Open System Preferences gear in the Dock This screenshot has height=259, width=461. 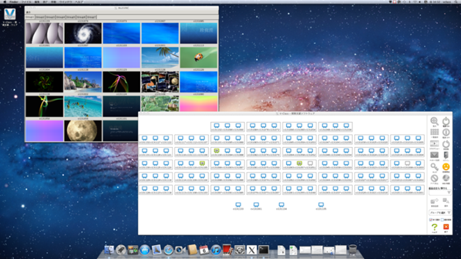[x=240, y=250]
